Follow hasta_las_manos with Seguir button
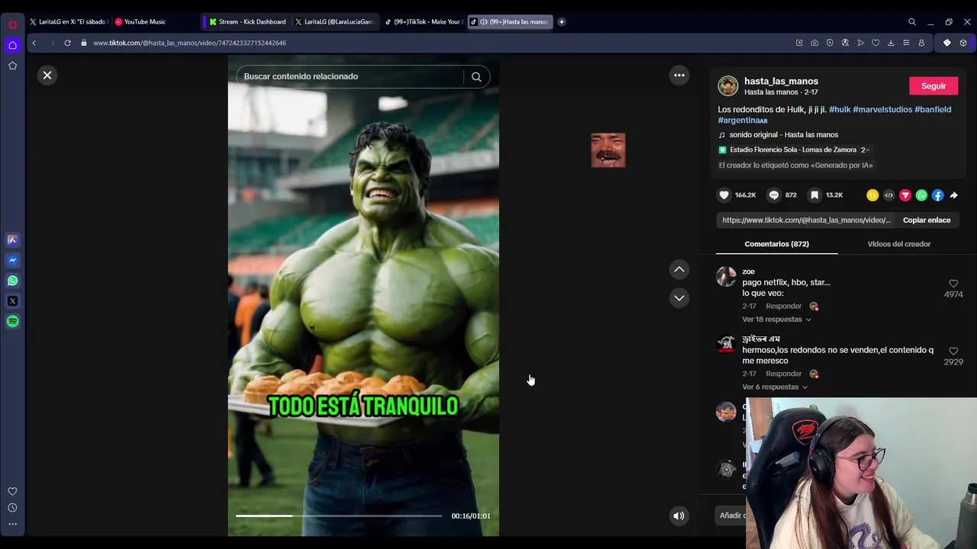The image size is (977, 549). 933,86
